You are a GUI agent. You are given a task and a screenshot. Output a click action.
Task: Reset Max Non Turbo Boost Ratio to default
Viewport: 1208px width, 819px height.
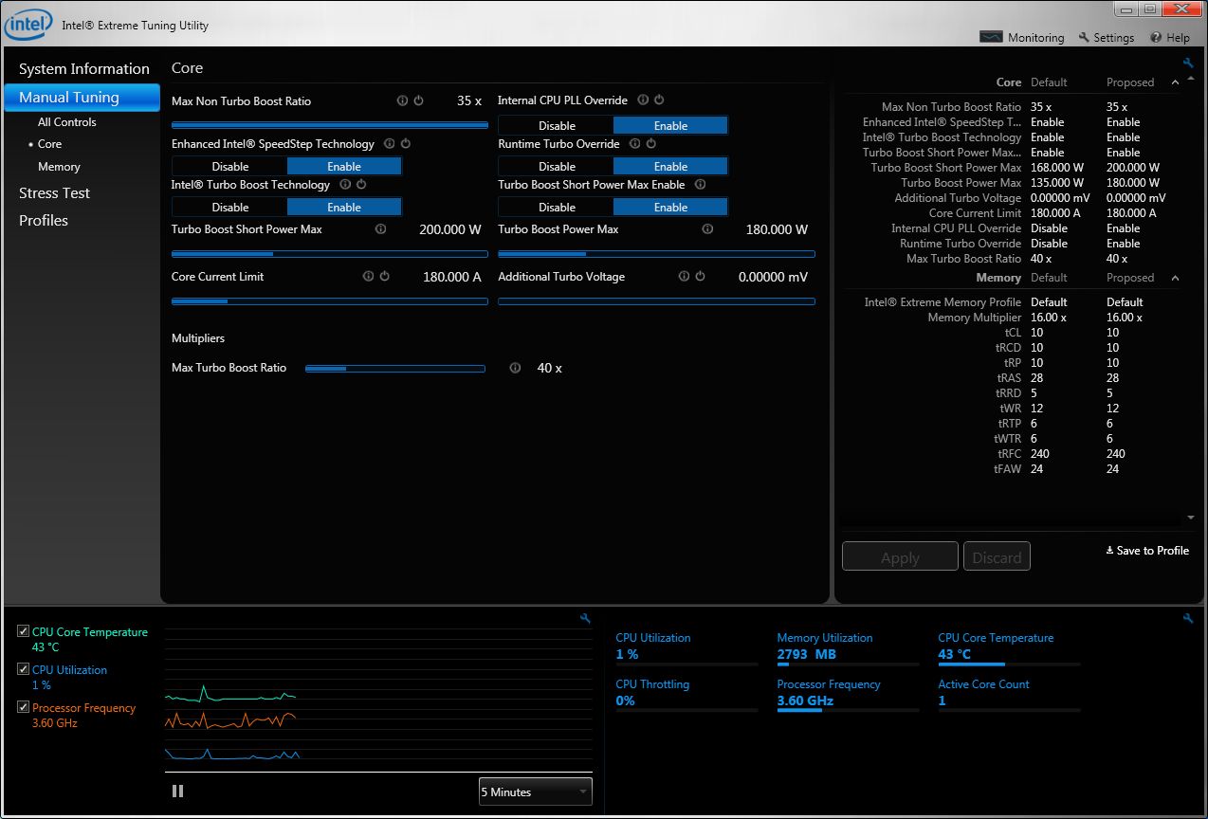(418, 100)
